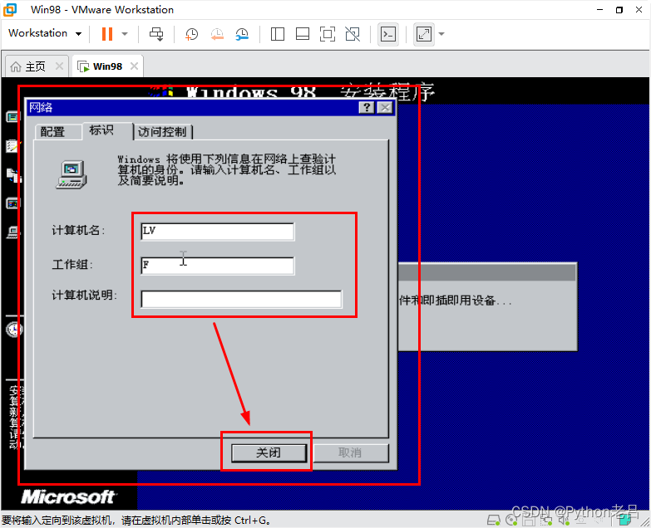Focus the 计算机名 field containing LV
Image resolution: width=651 pixels, height=528 pixels.
218,232
